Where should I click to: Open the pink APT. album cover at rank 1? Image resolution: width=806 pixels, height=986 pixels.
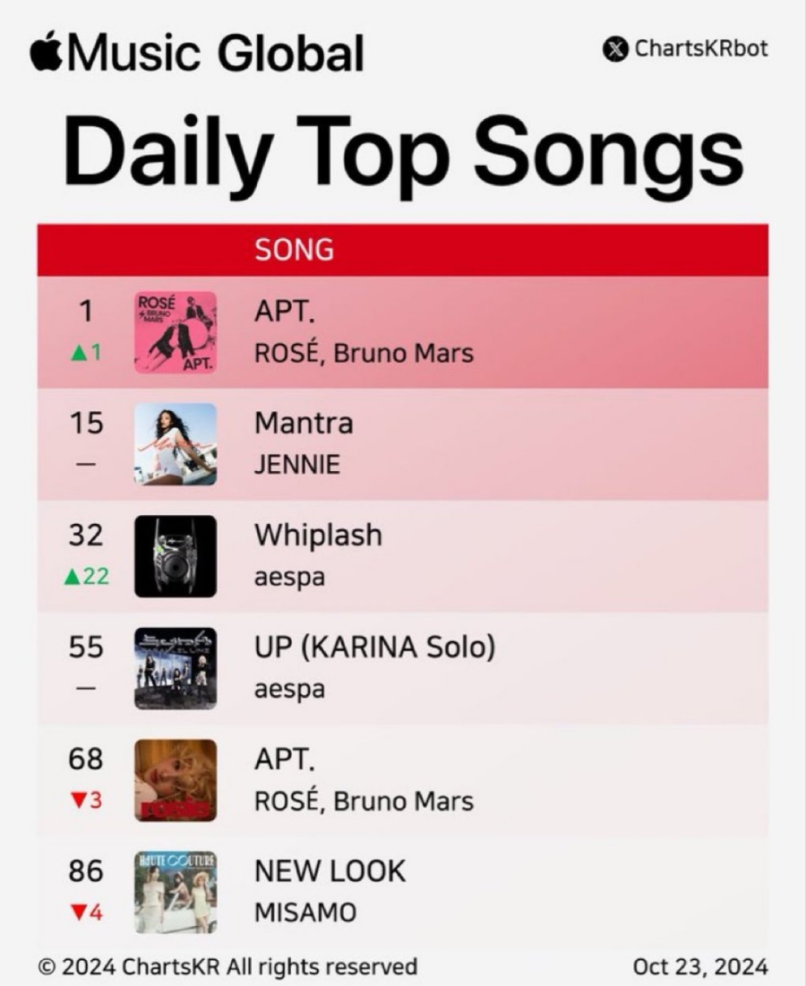click(x=176, y=332)
